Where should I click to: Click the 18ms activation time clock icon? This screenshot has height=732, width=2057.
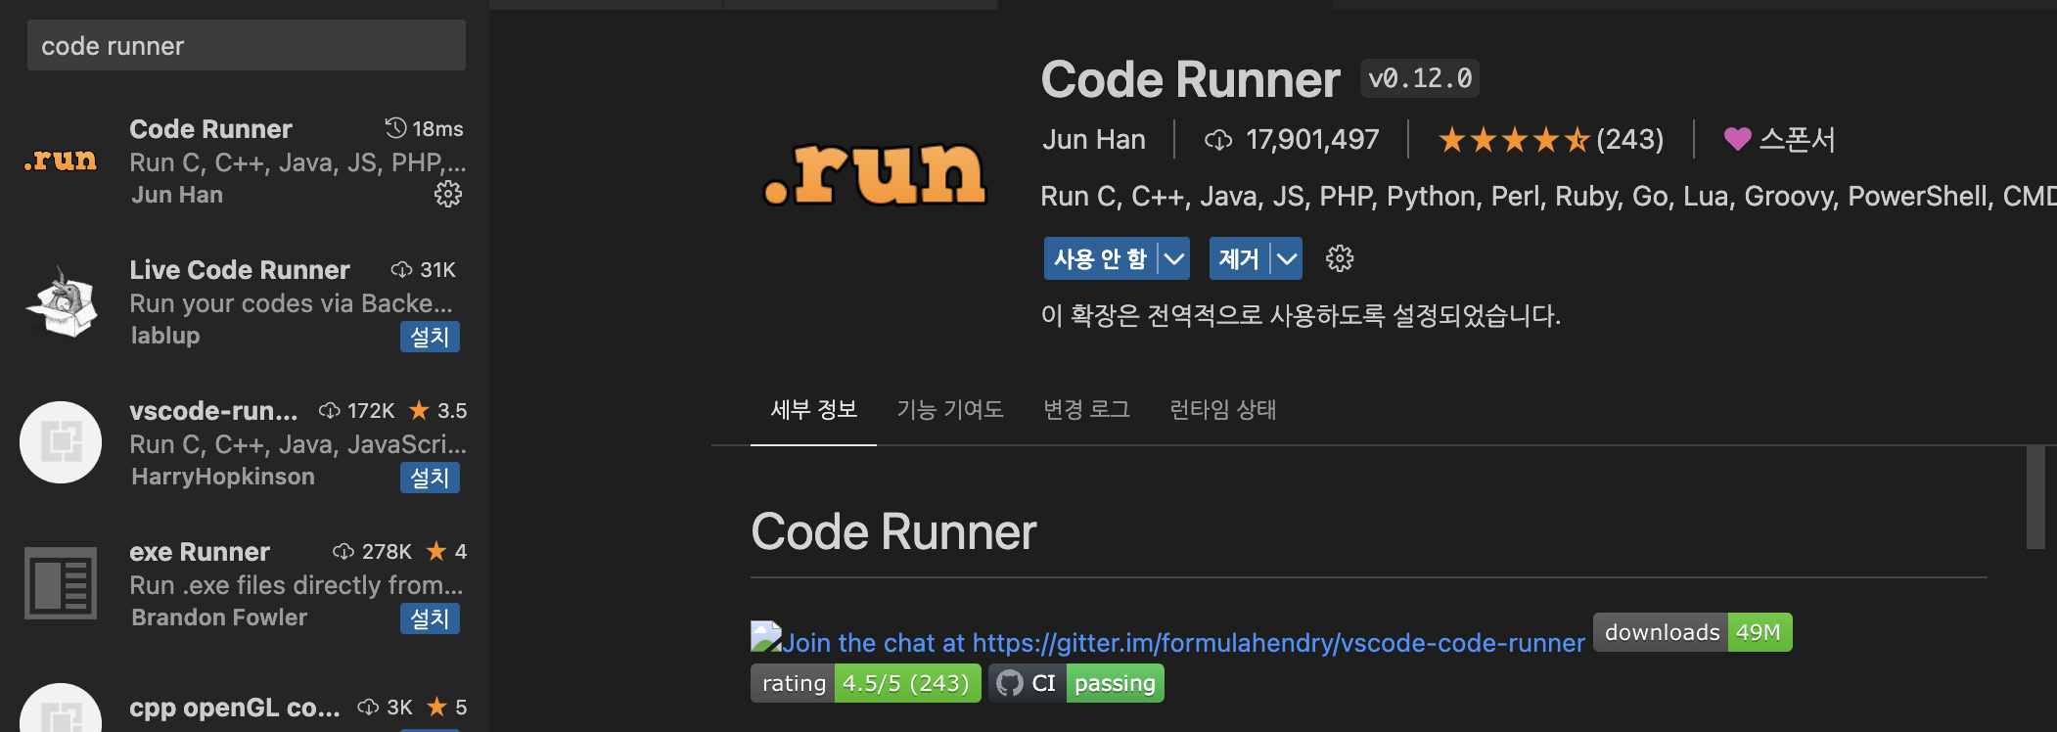[395, 128]
